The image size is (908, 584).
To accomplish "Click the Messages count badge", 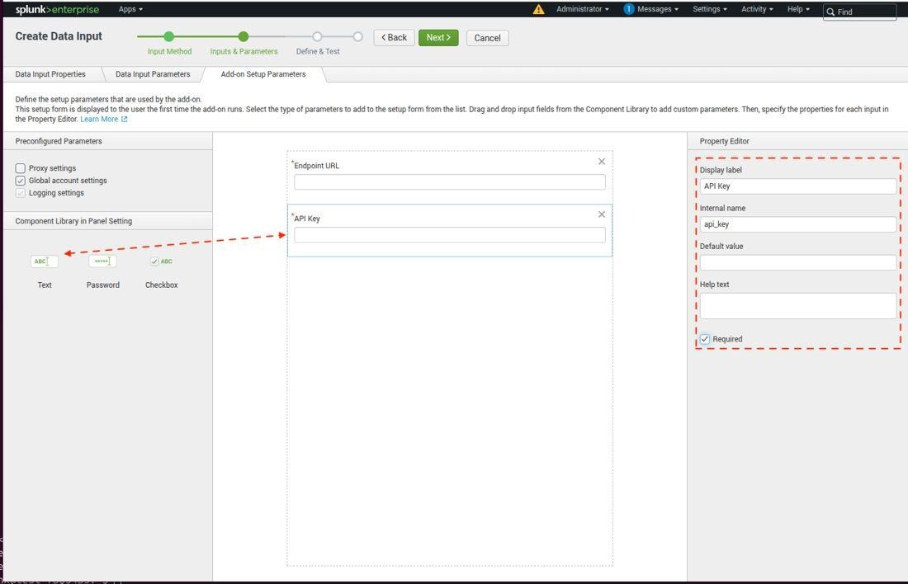I will coord(629,9).
